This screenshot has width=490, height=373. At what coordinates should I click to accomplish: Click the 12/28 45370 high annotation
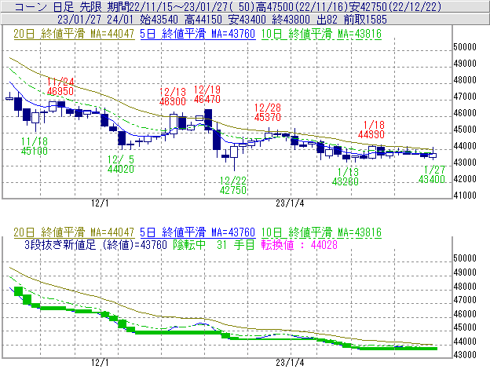[268, 112]
